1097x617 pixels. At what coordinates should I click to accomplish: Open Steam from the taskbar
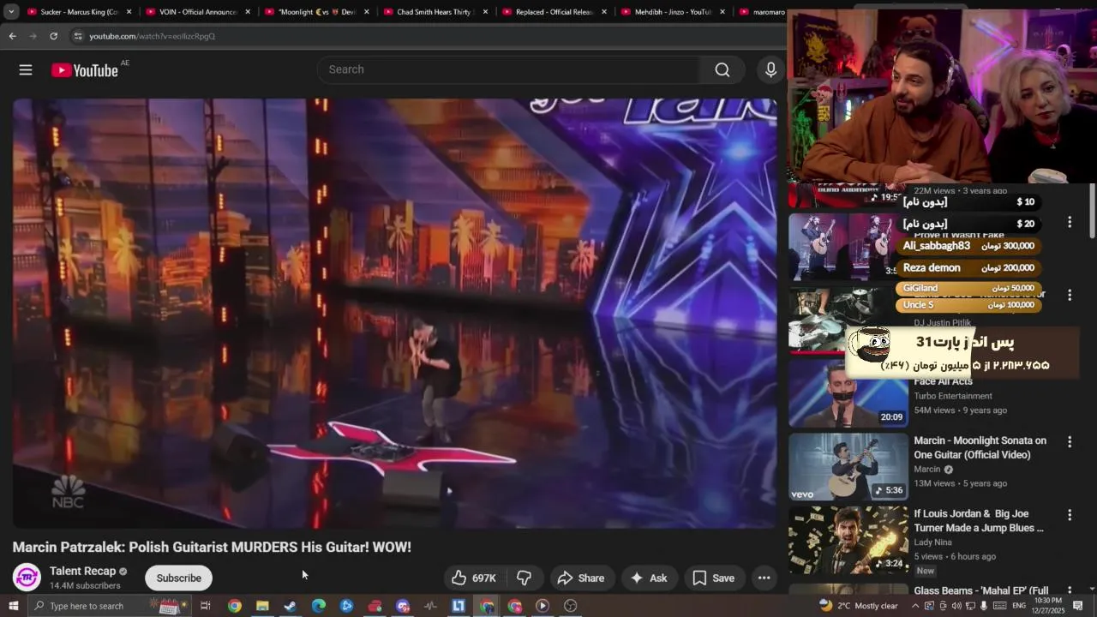pyautogui.click(x=291, y=606)
